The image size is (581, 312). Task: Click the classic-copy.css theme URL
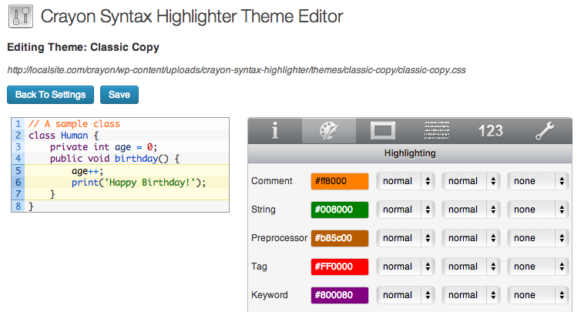click(237, 70)
